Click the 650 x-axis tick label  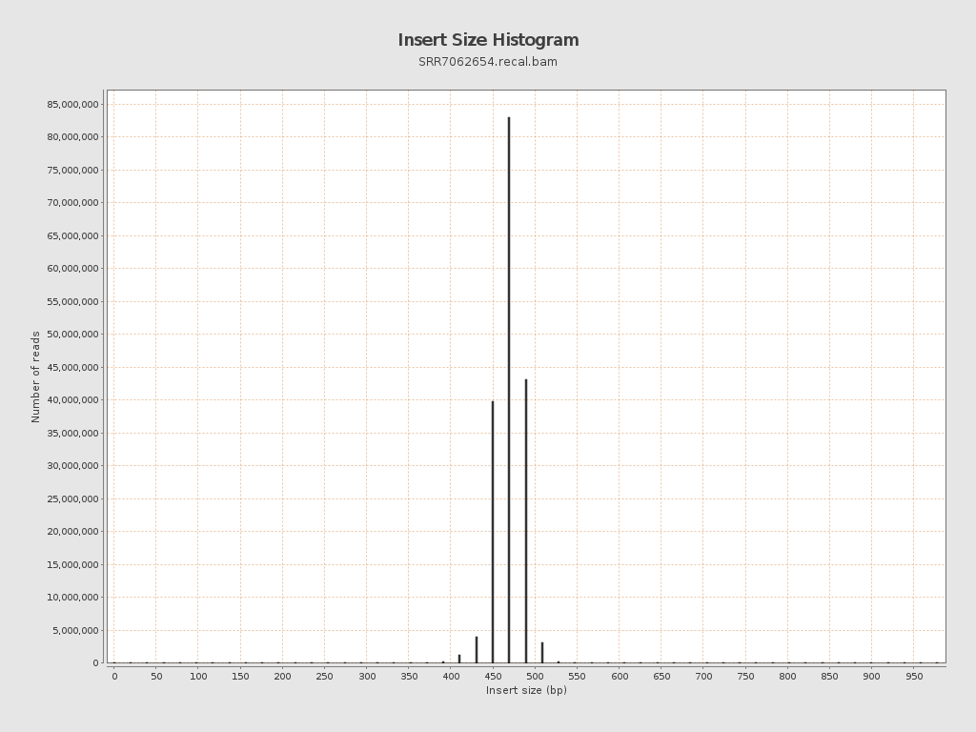(661, 676)
